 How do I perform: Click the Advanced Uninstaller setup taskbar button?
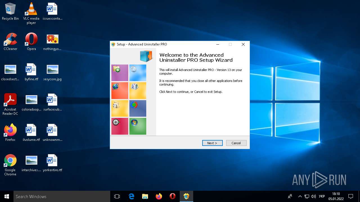click(x=186, y=196)
